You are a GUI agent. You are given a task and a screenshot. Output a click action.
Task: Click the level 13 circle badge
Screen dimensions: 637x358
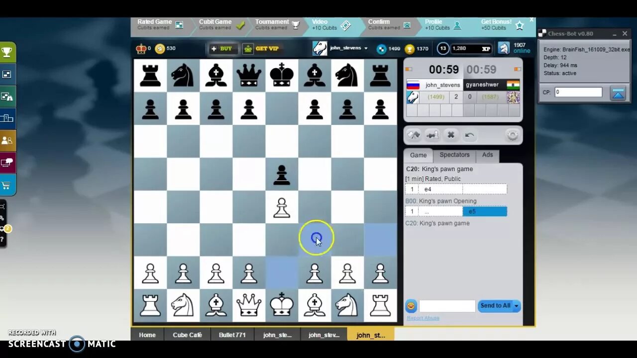tap(443, 48)
